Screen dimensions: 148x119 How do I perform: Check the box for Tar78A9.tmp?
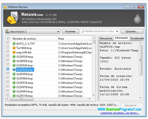8,47
